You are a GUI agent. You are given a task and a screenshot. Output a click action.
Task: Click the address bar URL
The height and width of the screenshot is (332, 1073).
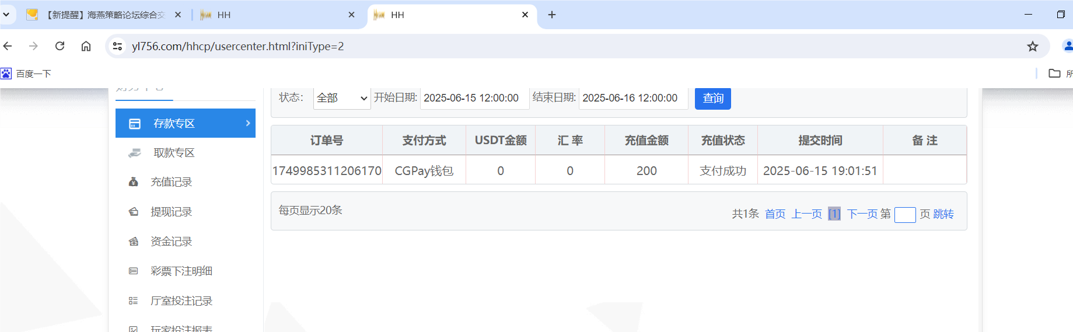click(x=237, y=46)
